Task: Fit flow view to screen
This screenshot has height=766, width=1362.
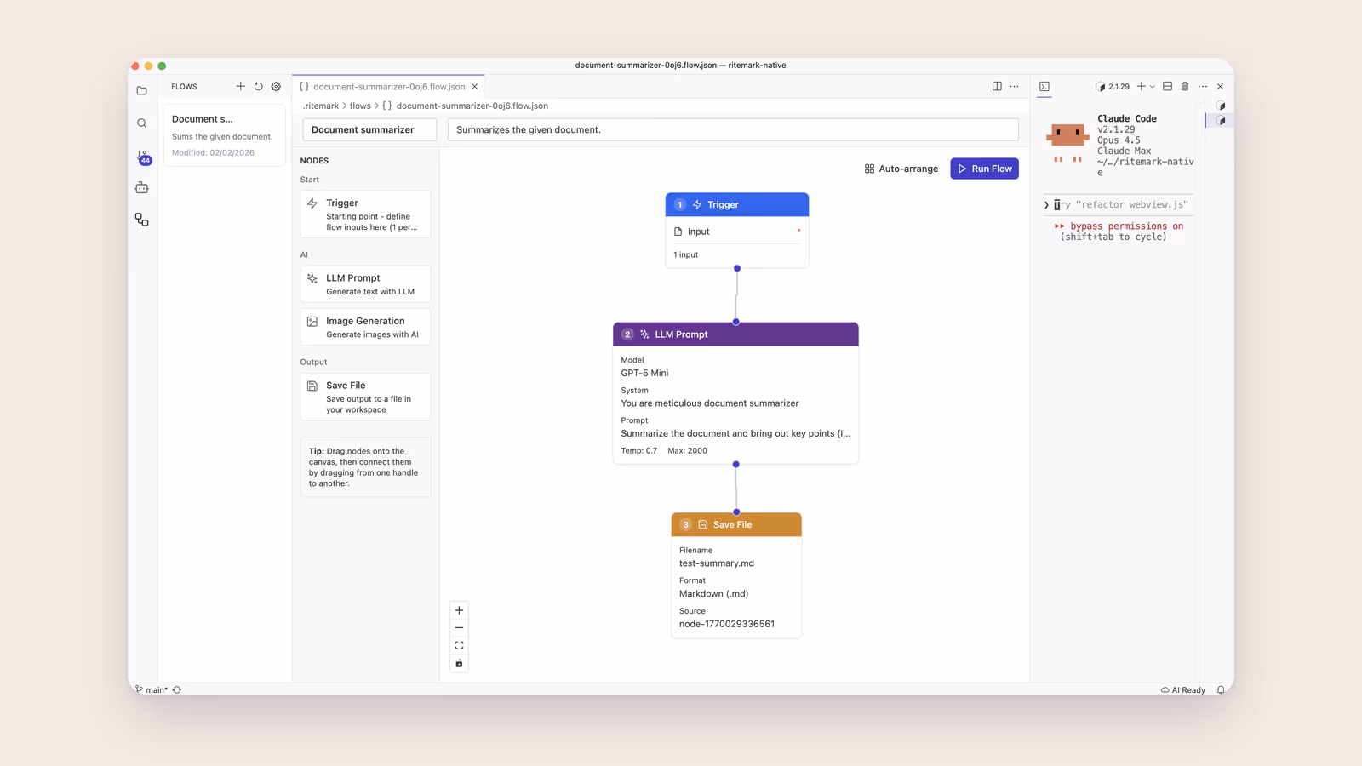Action: (x=459, y=646)
